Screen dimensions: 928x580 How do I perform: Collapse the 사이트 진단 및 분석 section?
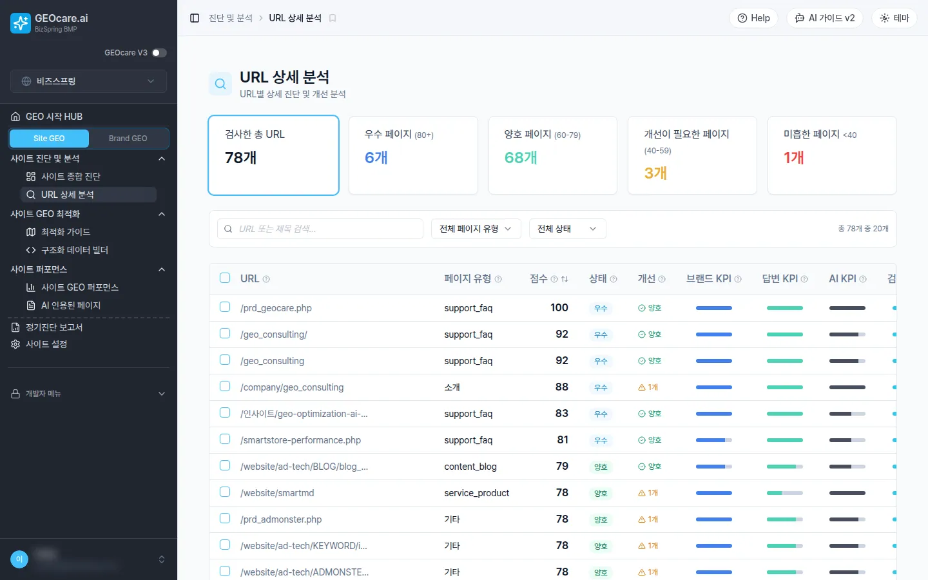[x=162, y=159]
